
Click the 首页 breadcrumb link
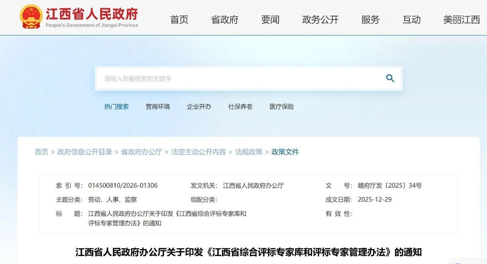[x=41, y=152]
